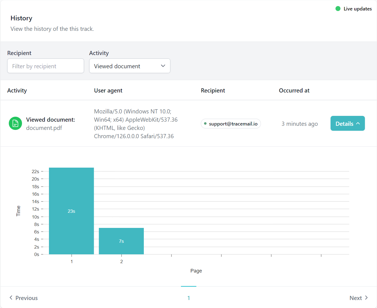
Task: Go to the Previous page
Action: pyautogui.click(x=23, y=298)
